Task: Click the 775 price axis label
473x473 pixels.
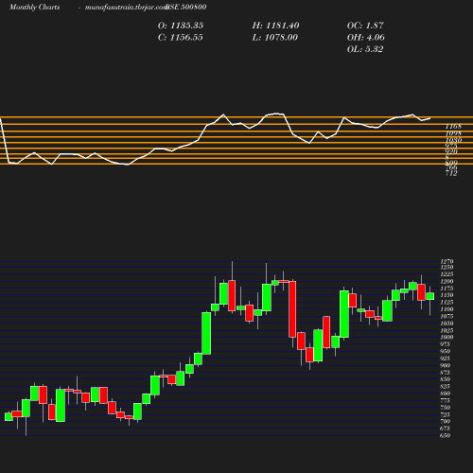Action: 446,400
